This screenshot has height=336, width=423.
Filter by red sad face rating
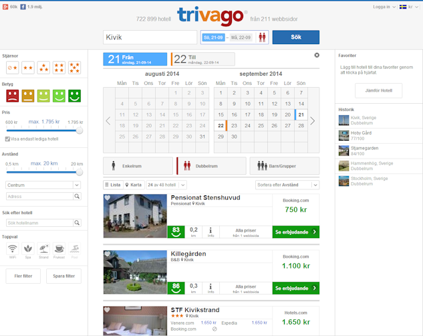13,96
